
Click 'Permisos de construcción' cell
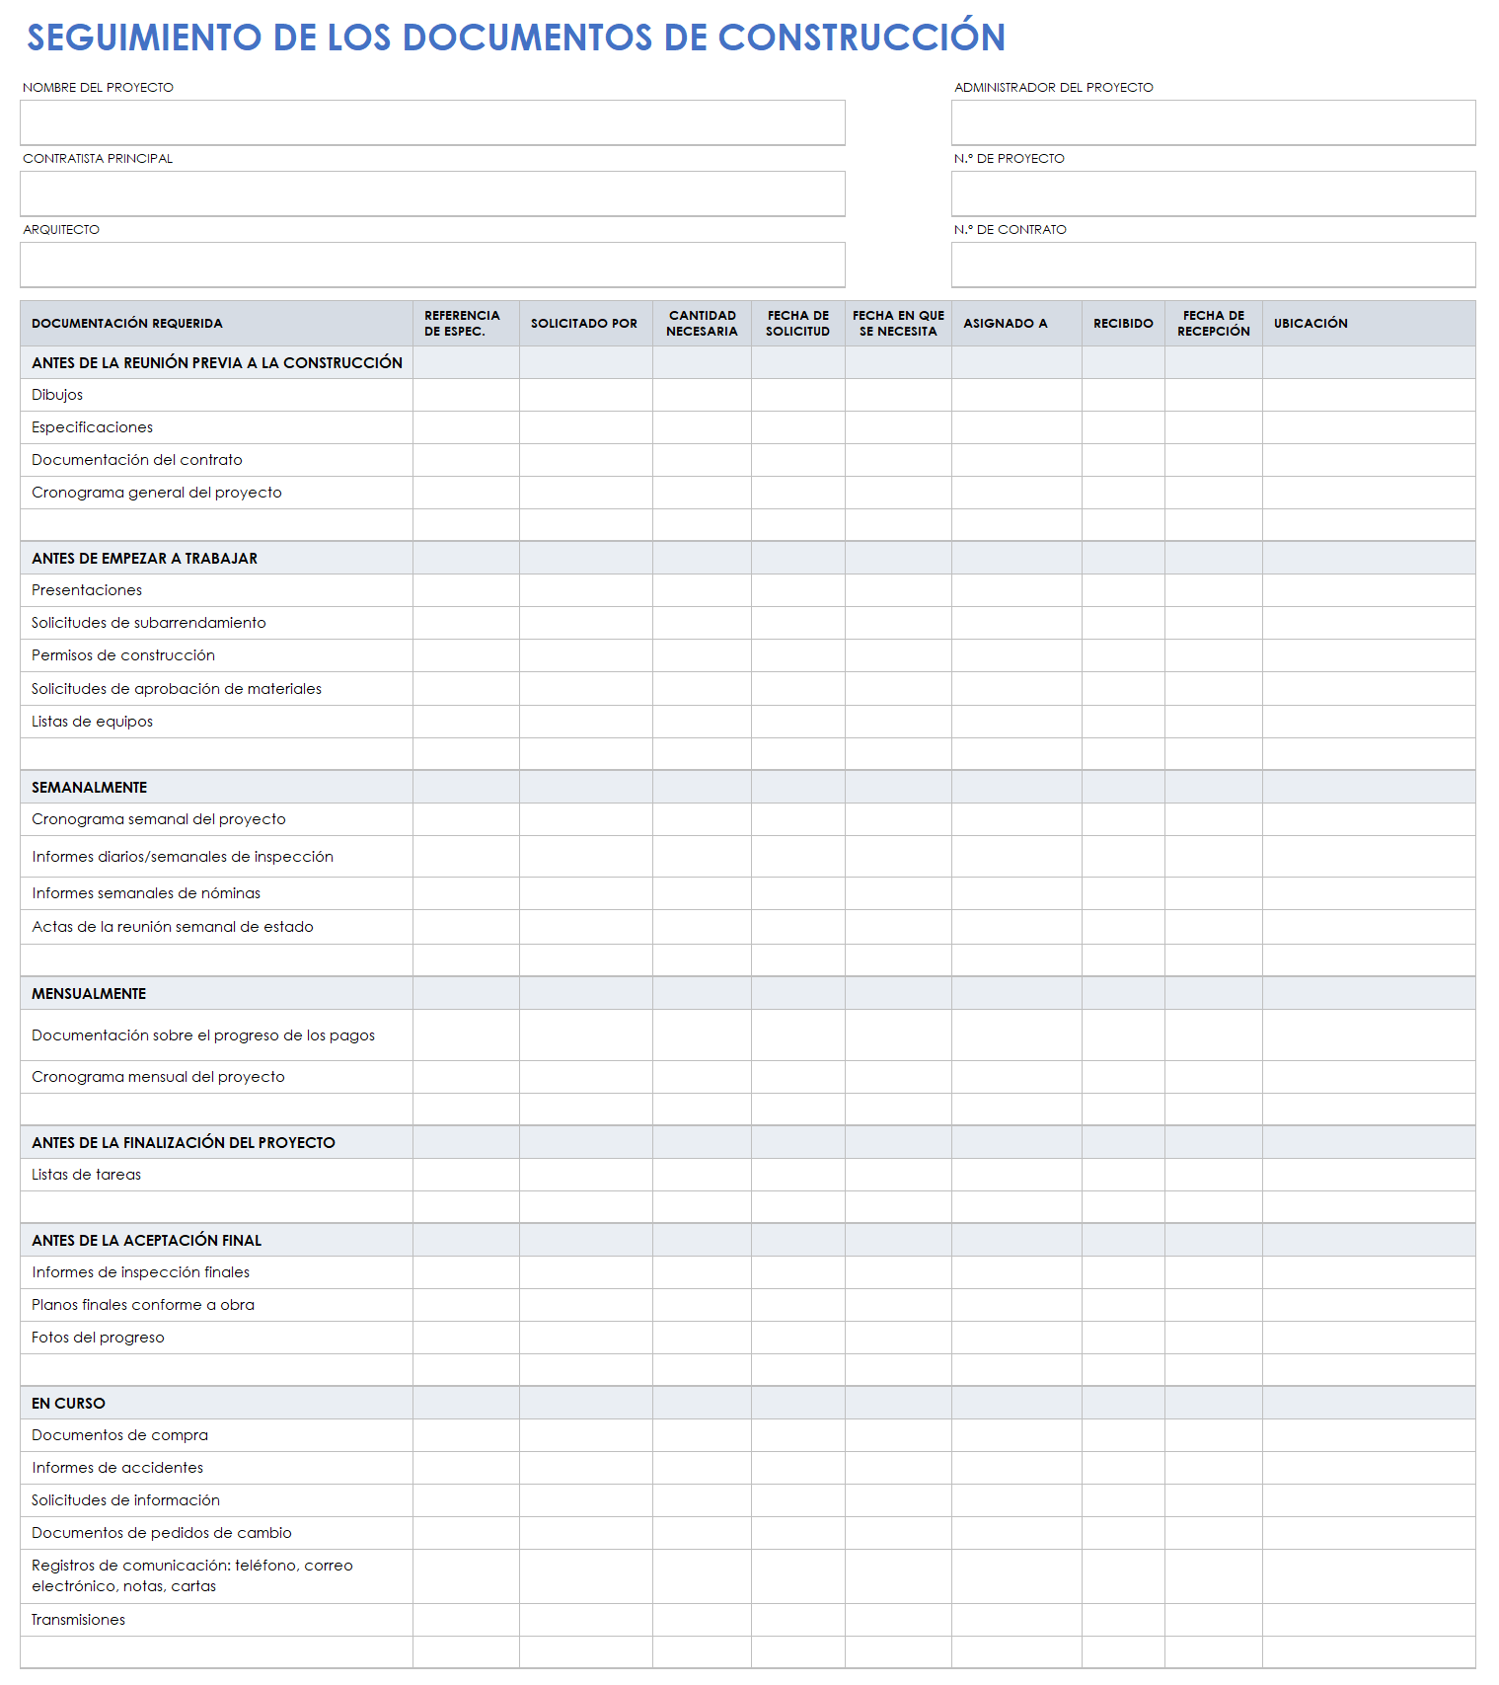(216, 655)
